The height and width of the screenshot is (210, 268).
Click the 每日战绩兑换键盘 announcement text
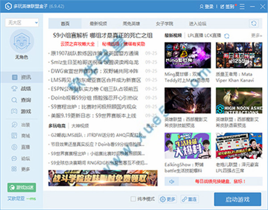coord(220,181)
